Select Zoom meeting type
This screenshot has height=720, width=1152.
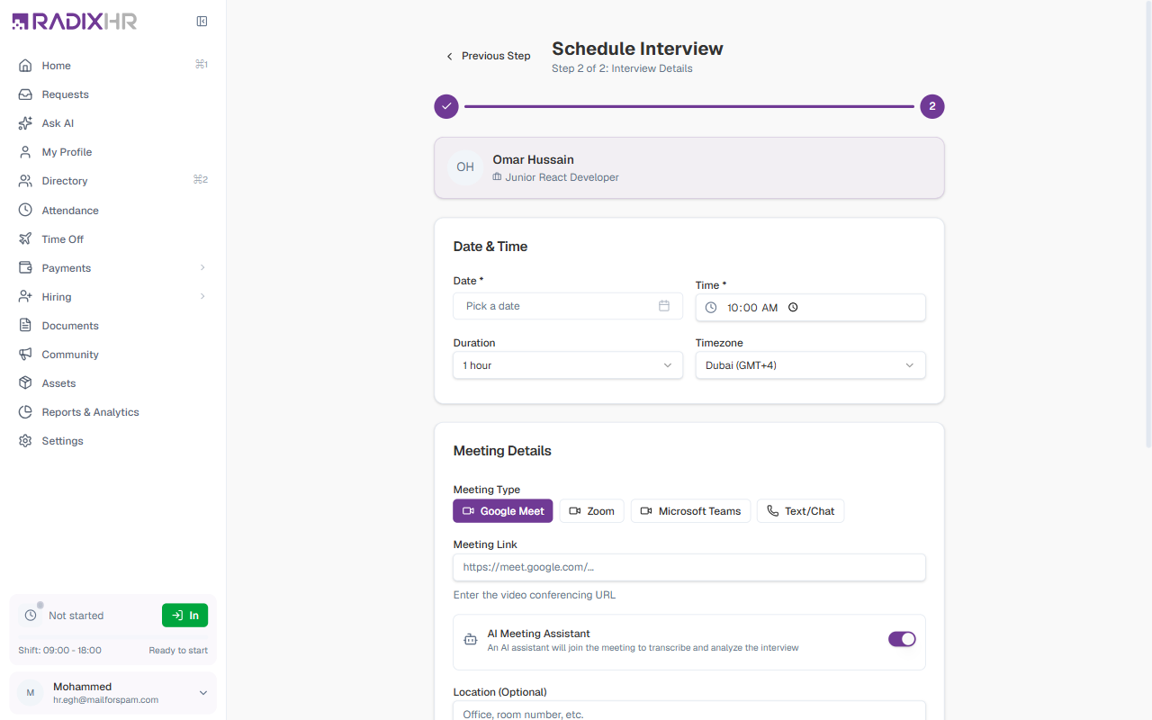coord(592,511)
